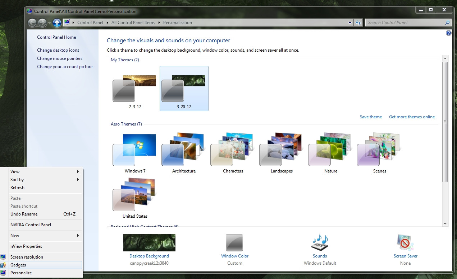Click the Gadgets icon in context menu
Viewport: 457px width, 279px height.
[x=3, y=265]
